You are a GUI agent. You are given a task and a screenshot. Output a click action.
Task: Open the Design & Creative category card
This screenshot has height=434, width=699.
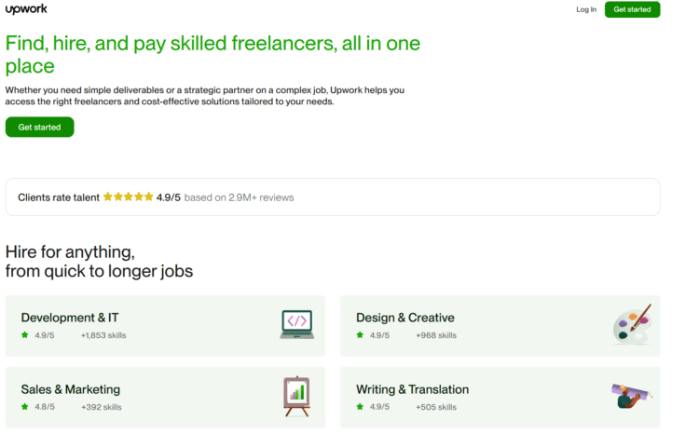tap(500, 326)
